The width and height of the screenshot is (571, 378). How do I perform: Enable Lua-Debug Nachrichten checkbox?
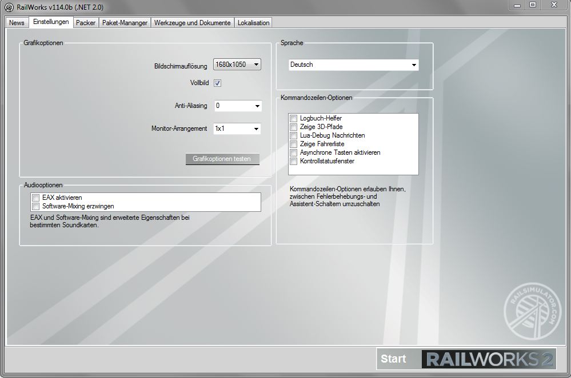pos(294,135)
